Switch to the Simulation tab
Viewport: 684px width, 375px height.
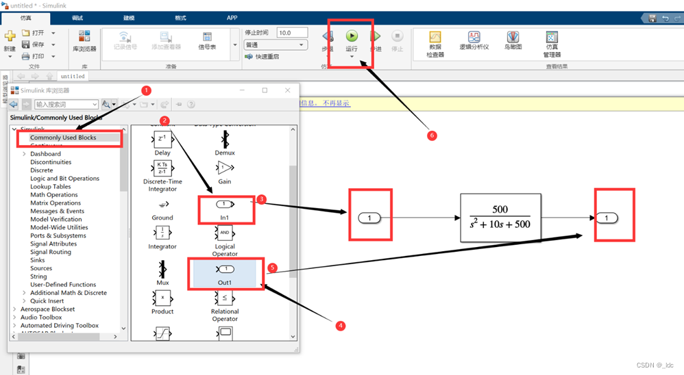(x=26, y=18)
